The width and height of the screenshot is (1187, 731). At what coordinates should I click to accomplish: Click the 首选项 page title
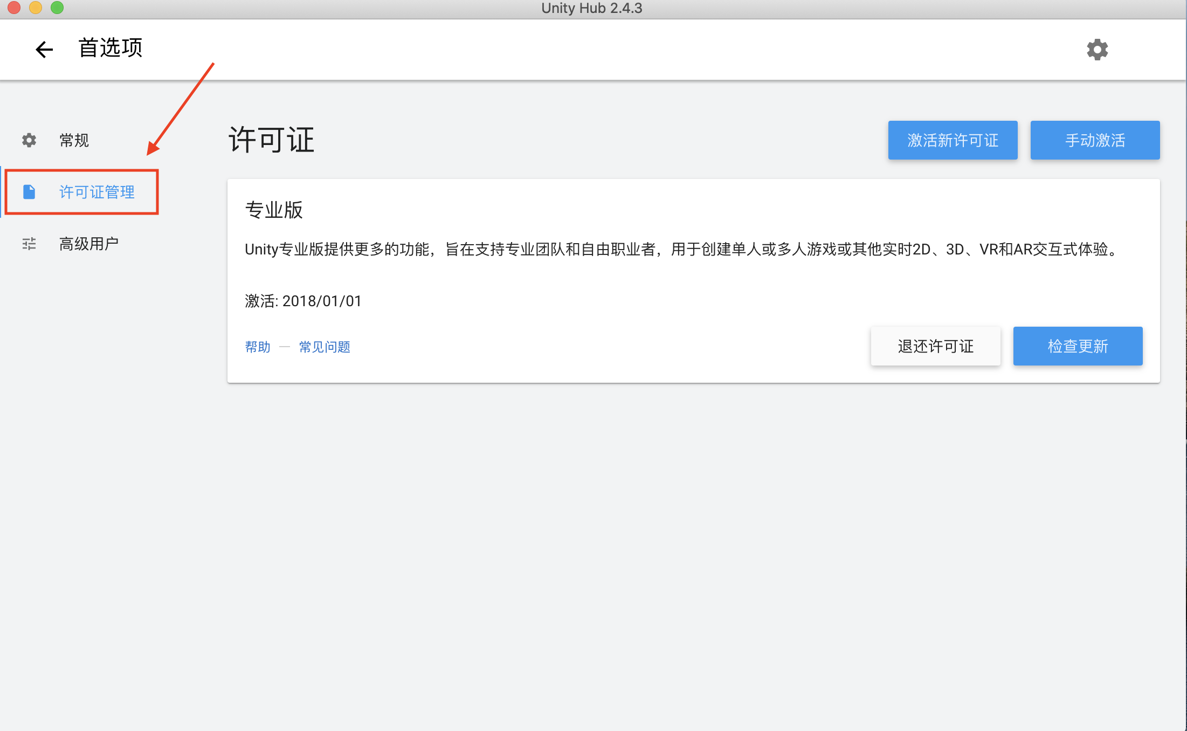(x=111, y=48)
